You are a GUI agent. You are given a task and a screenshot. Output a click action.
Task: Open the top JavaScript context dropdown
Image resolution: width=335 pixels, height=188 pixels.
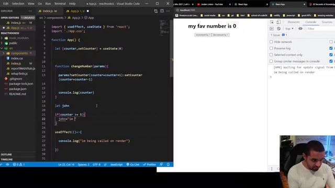coord(289,29)
